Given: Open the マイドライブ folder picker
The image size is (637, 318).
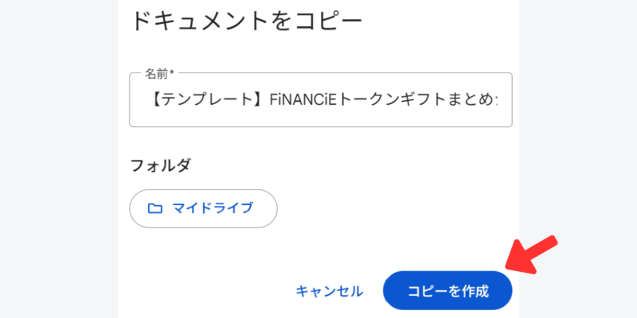Looking at the screenshot, I should [x=203, y=208].
